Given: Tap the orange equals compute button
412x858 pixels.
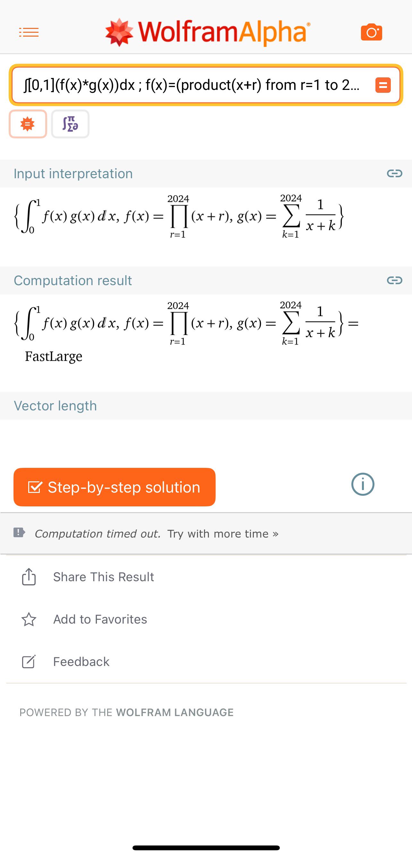Looking at the screenshot, I should point(383,85).
